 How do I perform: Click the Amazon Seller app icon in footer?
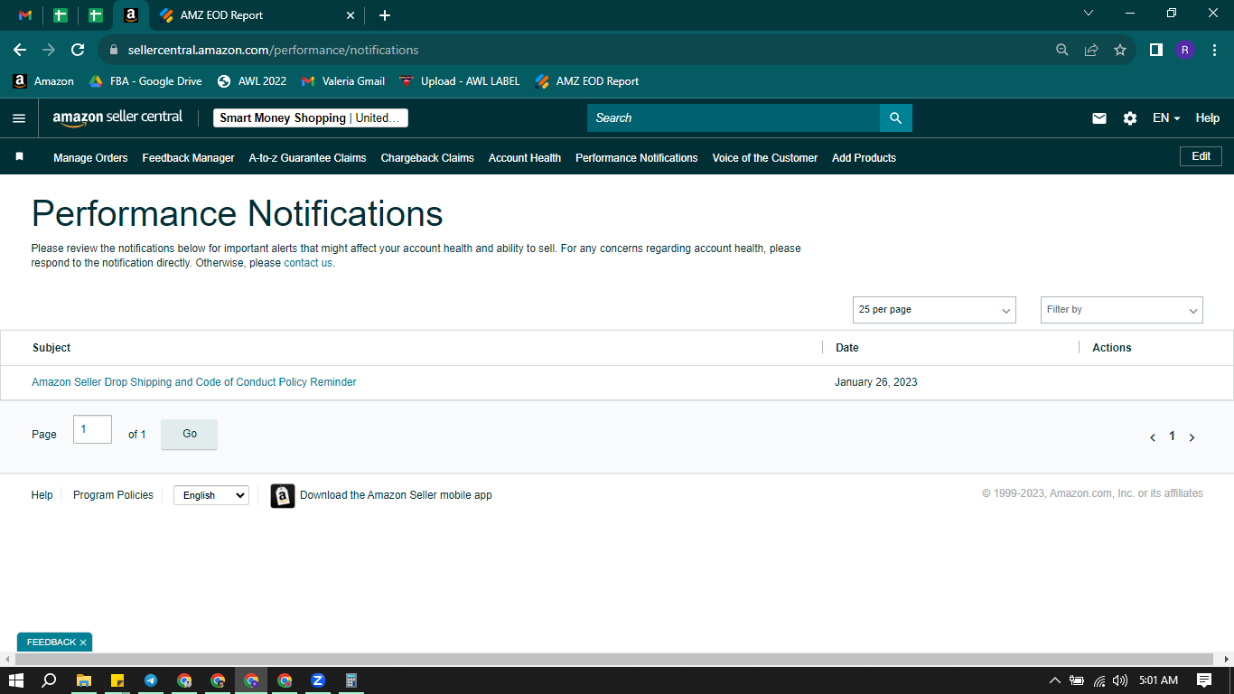coord(283,495)
